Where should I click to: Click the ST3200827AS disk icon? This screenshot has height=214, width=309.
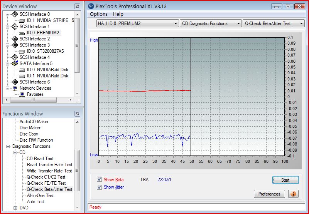click(22, 52)
